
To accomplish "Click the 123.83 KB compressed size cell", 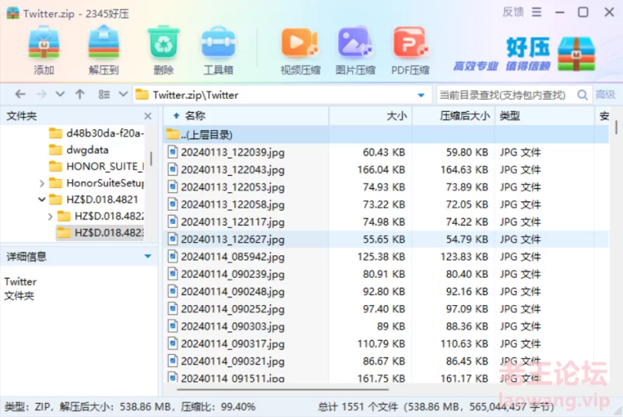I will point(464,257).
